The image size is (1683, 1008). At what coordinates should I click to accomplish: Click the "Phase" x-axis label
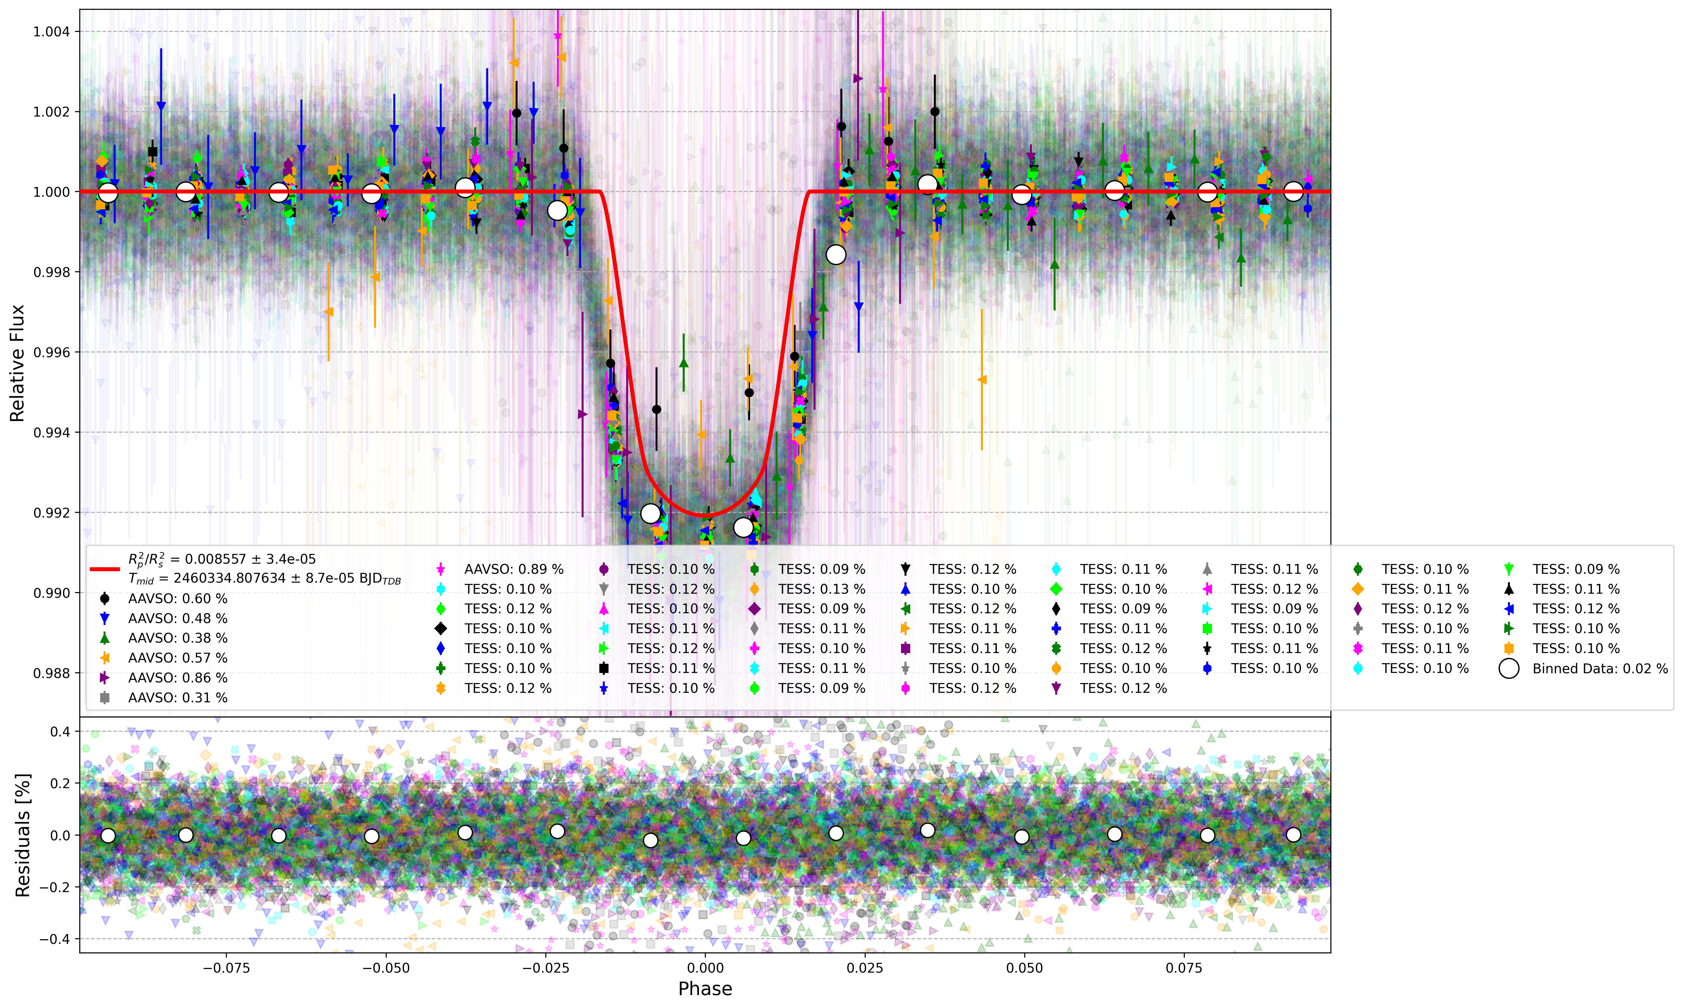[705, 988]
